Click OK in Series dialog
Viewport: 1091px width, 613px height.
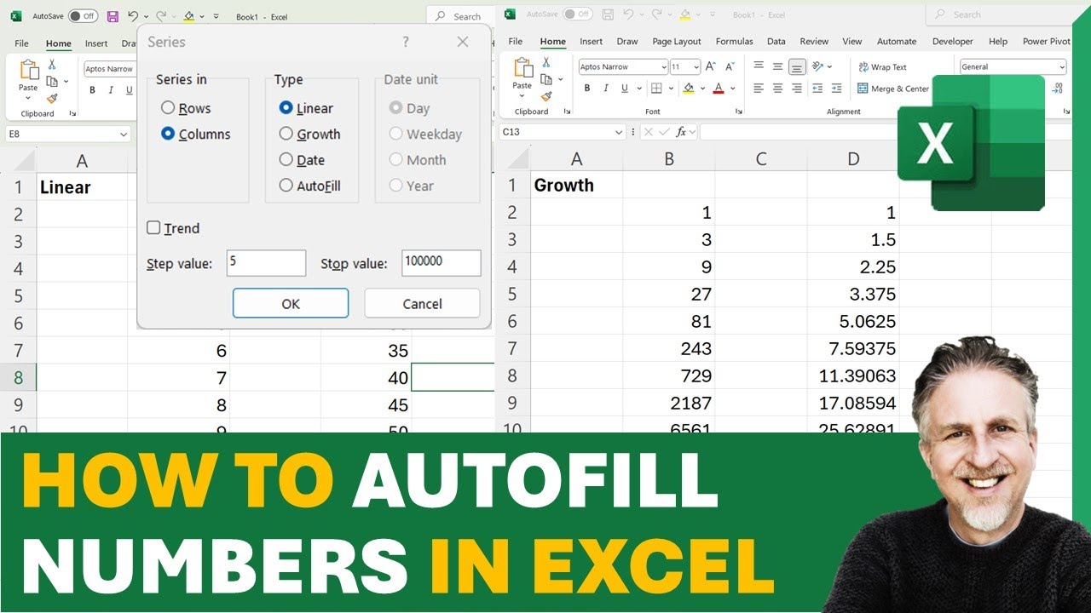point(291,303)
